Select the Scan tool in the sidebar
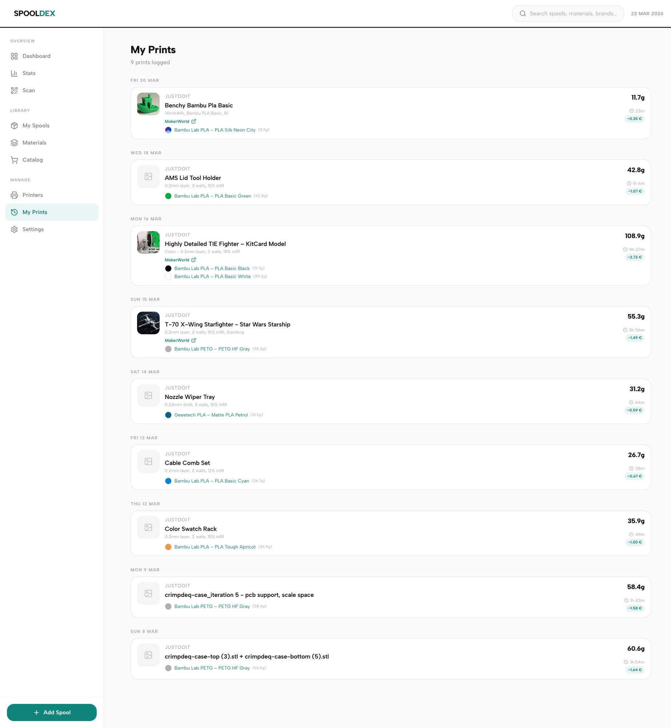 pyautogui.click(x=28, y=90)
